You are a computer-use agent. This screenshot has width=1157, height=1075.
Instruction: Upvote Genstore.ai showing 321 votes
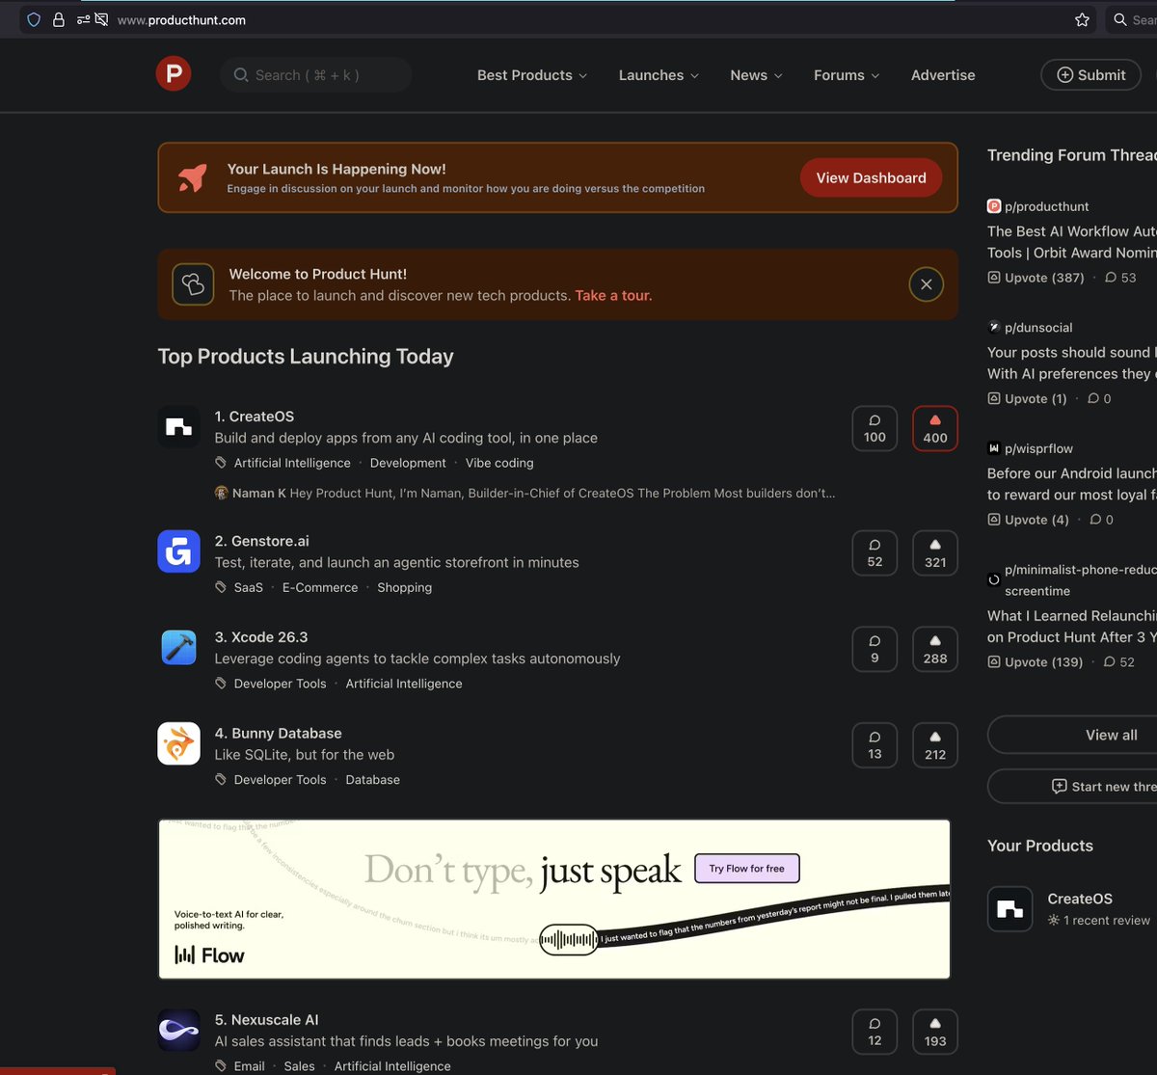[x=935, y=553]
